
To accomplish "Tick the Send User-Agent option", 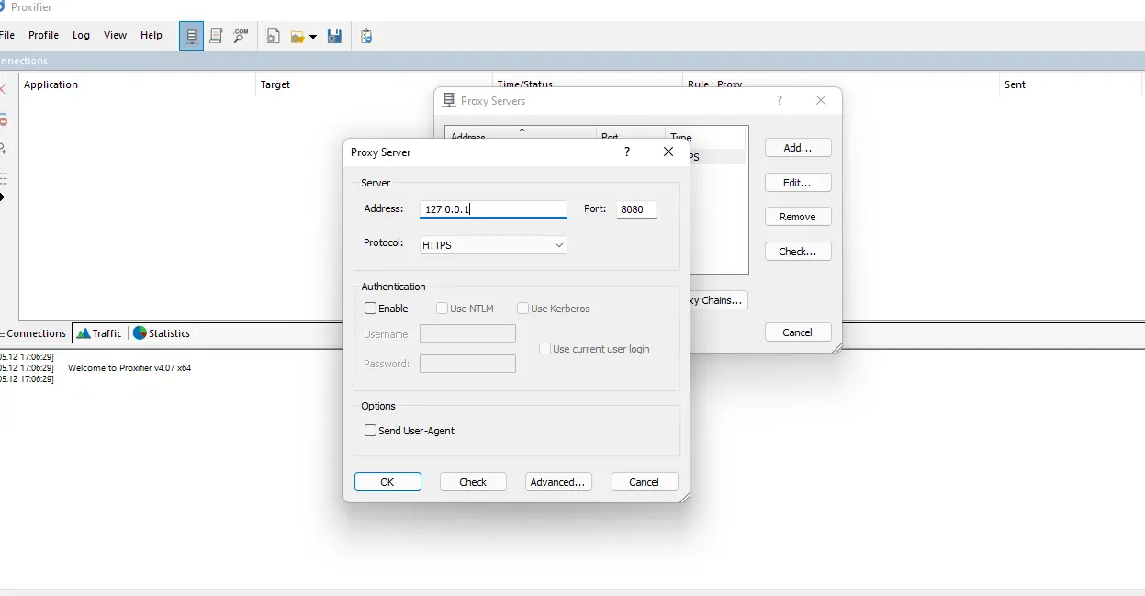I will [371, 431].
